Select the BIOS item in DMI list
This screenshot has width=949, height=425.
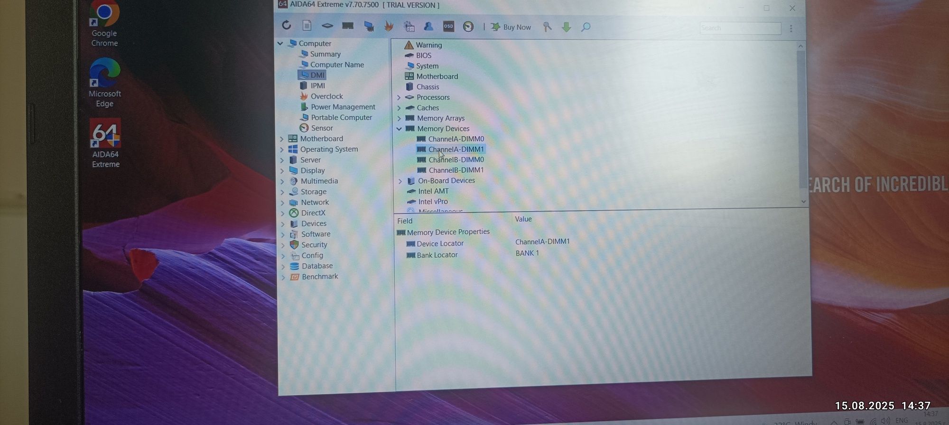click(x=423, y=55)
